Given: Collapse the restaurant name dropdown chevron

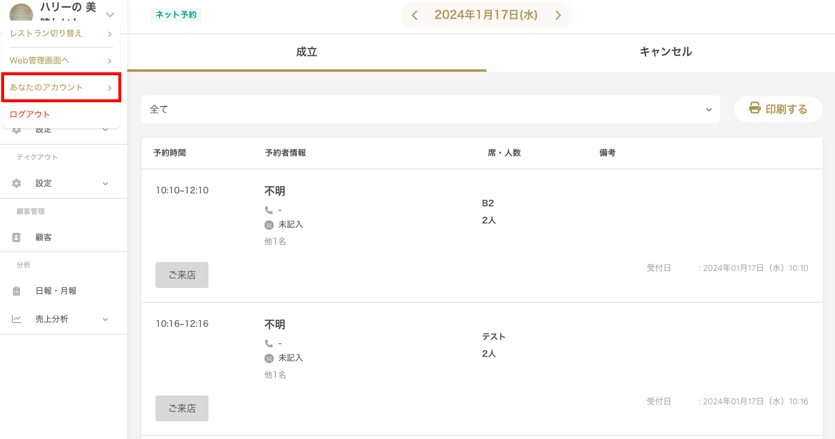Looking at the screenshot, I should (x=110, y=14).
